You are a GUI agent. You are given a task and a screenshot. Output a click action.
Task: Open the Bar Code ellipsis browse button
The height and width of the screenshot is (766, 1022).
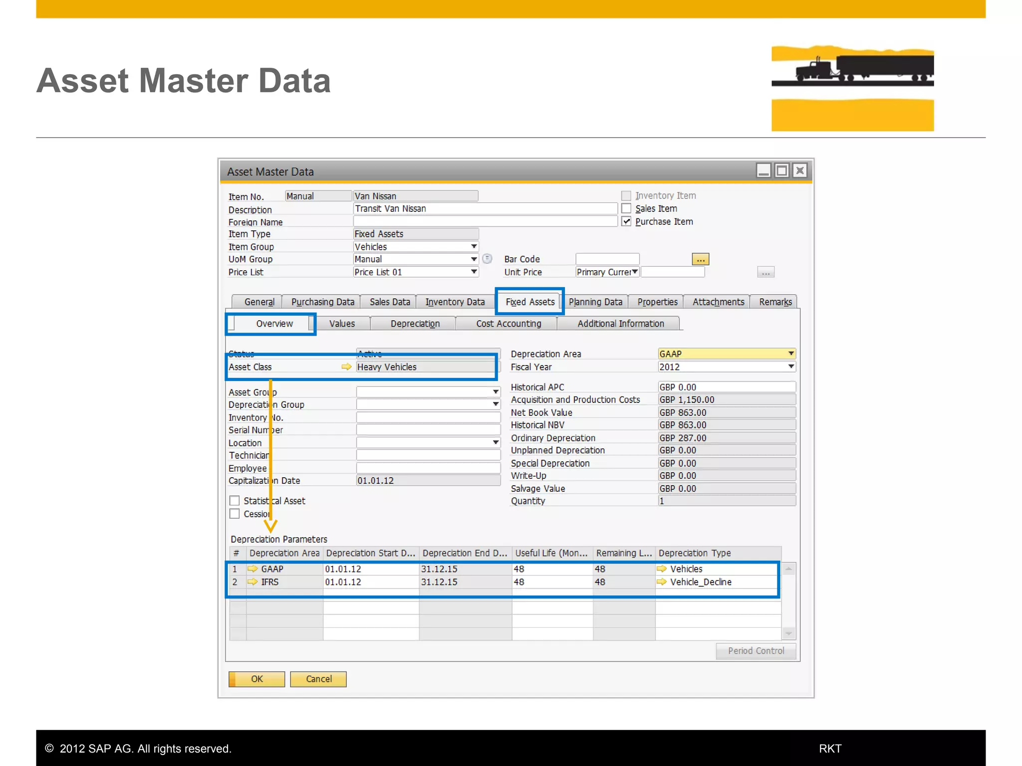700,259
